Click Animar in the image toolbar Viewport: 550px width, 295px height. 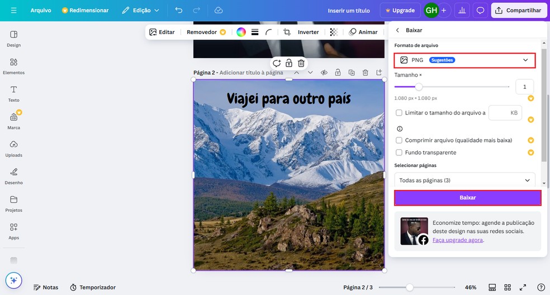[363, 32]
